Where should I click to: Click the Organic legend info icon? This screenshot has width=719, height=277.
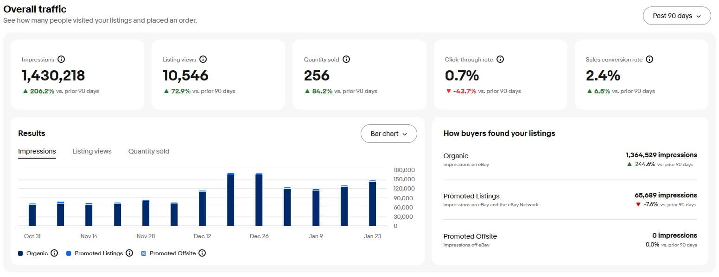click(x=55, y=253)
